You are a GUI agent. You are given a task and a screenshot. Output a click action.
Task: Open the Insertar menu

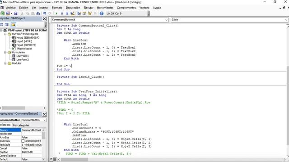44,8
